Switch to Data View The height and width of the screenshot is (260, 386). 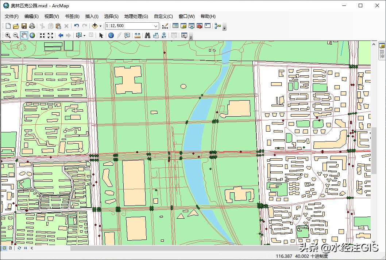pyautogui.click(x=4, y=248)
